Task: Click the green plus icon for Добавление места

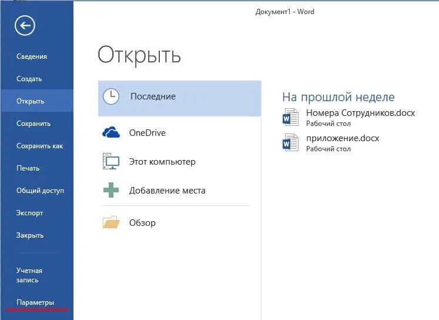Action: pos(111,190)
